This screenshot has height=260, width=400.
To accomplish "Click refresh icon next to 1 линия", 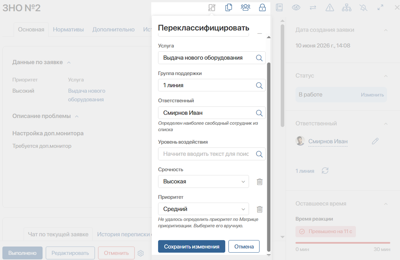I will 325,171.
